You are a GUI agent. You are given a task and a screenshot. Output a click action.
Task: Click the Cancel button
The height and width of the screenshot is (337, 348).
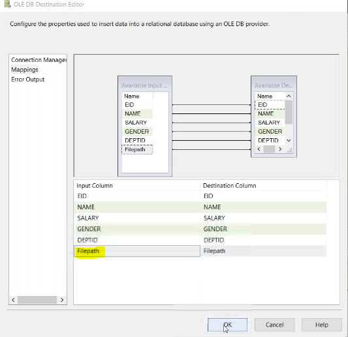coord(274,325)
